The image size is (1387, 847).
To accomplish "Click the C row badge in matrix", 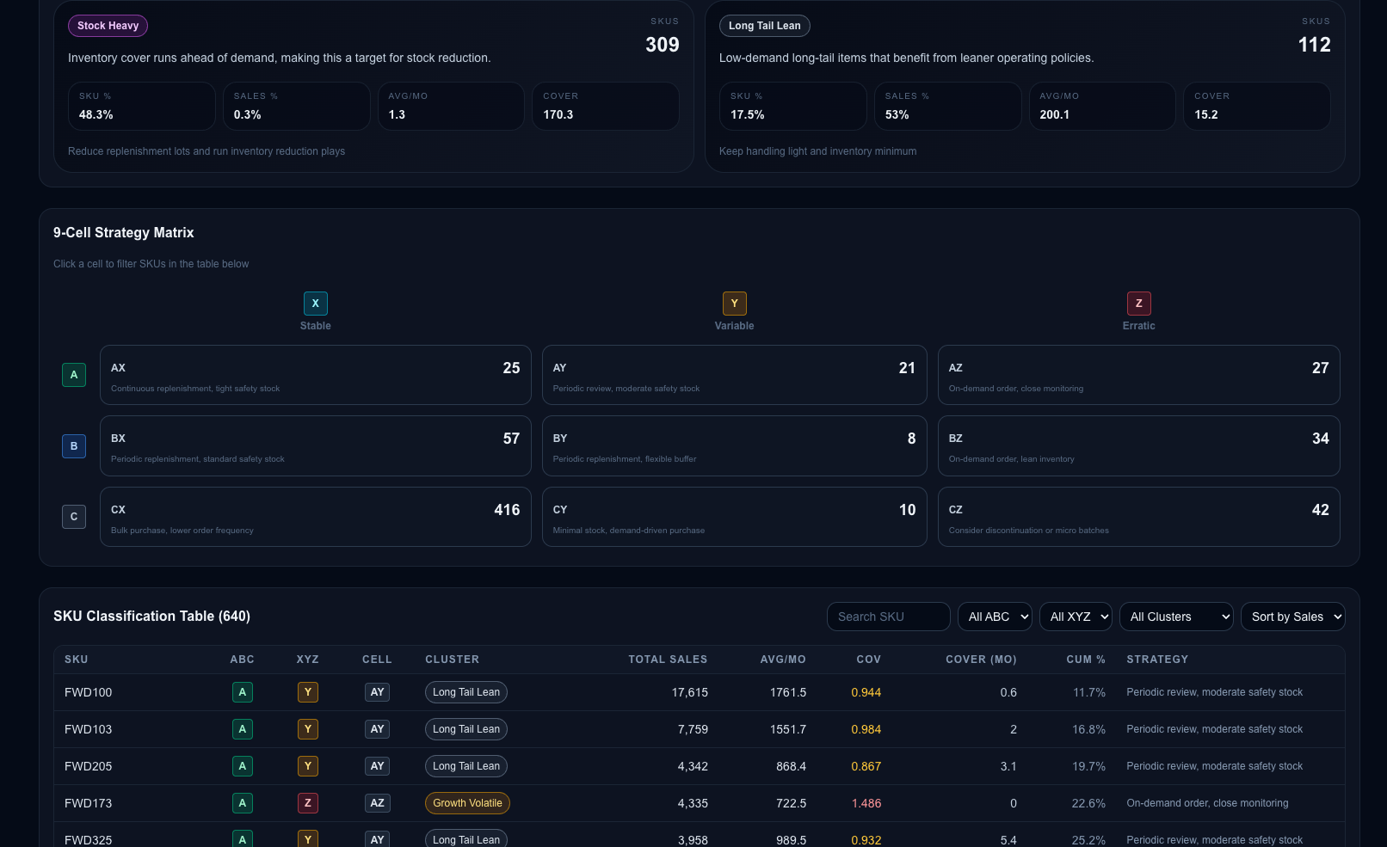I will point(74,517).
